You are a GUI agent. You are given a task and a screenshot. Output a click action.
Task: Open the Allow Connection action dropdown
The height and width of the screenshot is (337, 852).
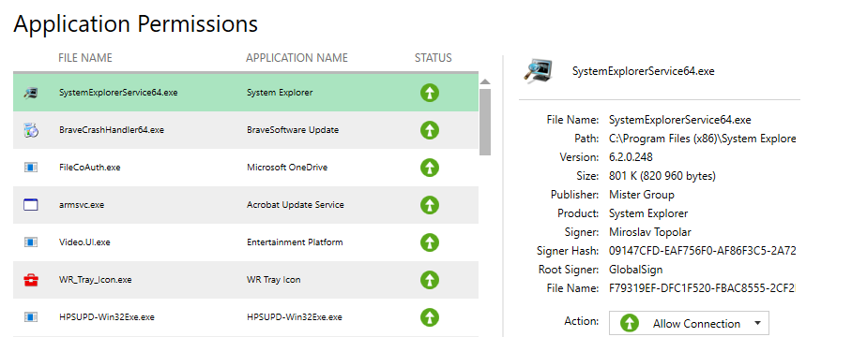[x=689, y=324]
